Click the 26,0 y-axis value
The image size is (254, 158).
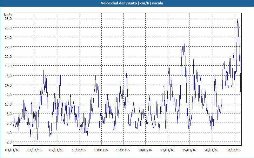(x=8, y=28)
